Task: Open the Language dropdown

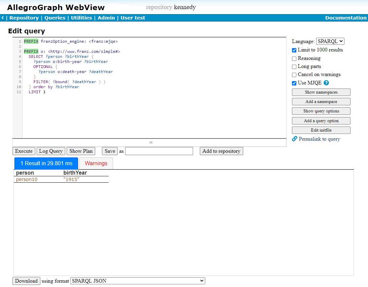Action: tap(330, 41)
